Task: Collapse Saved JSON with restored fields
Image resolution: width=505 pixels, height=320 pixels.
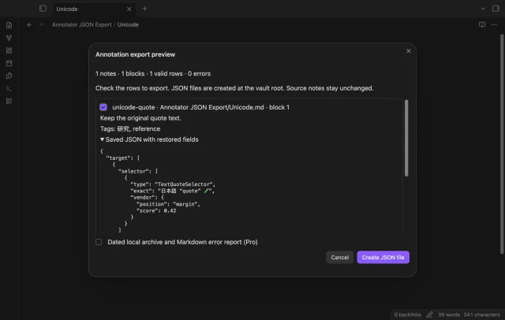Action: (x=149, y=140)
